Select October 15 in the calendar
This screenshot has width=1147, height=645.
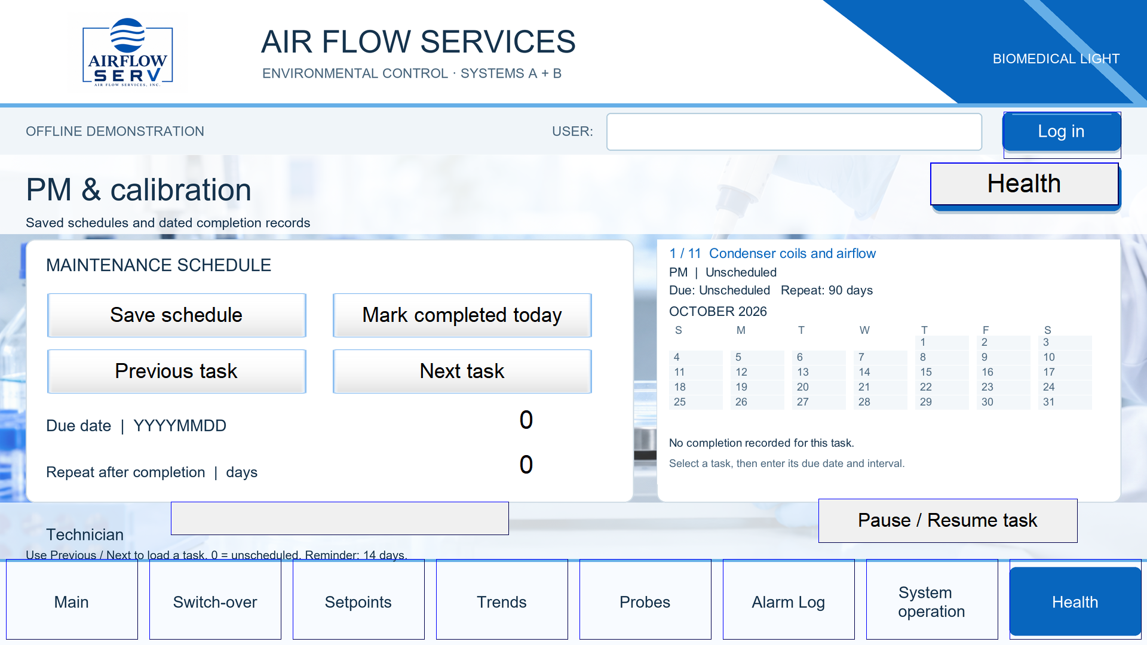coord(942,372)
